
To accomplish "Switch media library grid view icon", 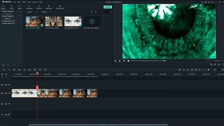I will [96, 12].
